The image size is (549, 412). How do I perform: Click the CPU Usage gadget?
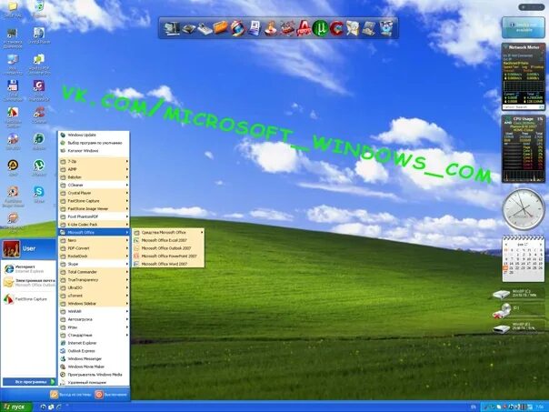point(524,148)
